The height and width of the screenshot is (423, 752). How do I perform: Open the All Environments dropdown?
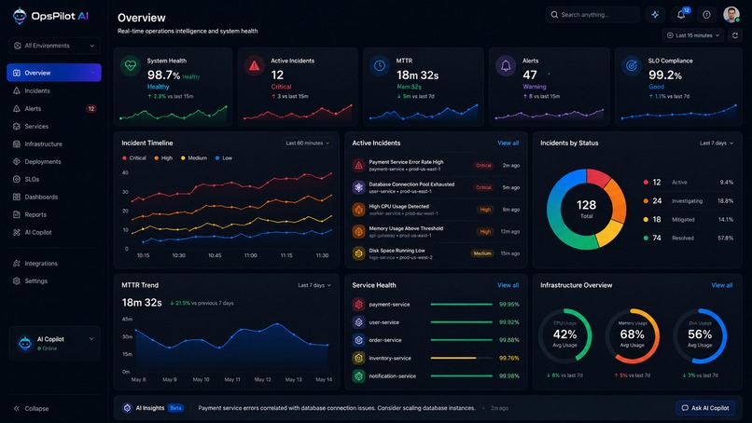54,46
